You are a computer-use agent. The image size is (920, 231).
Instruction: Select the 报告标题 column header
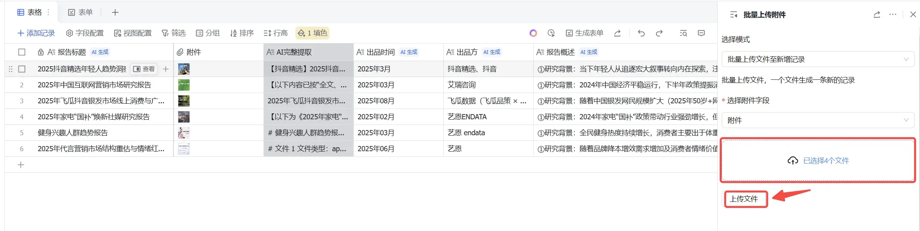[x=89, y=52]
